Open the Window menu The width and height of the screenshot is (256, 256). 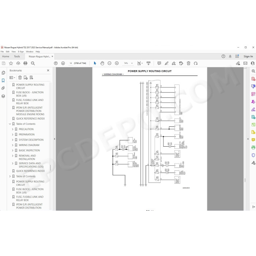(30, 52)
